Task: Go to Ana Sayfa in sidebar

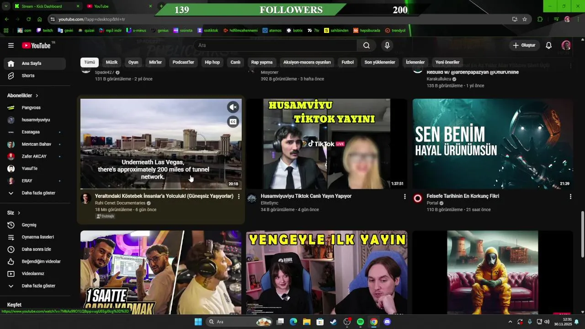Action: (x=35, y=64)
